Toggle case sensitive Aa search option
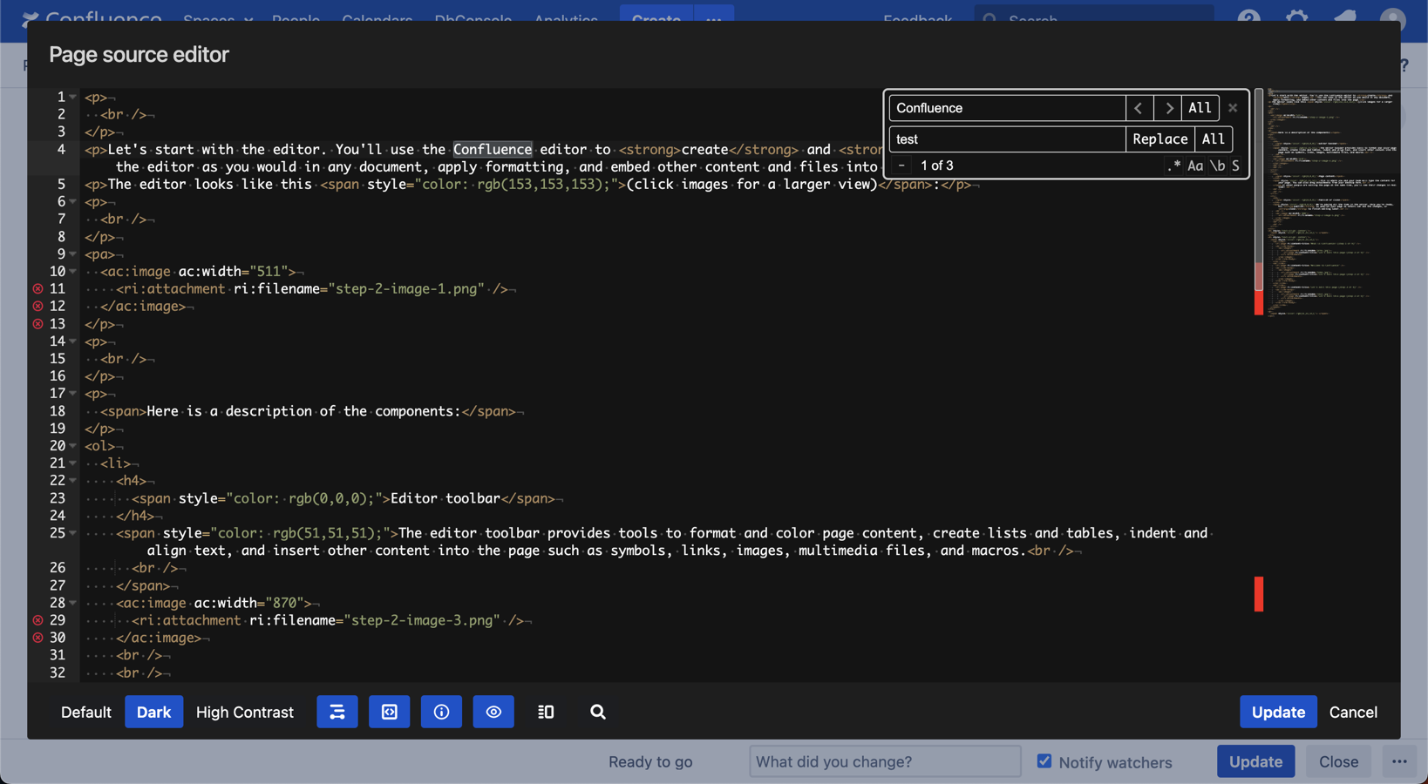This screenshot has height=784, width=1428. (1194, 166)
